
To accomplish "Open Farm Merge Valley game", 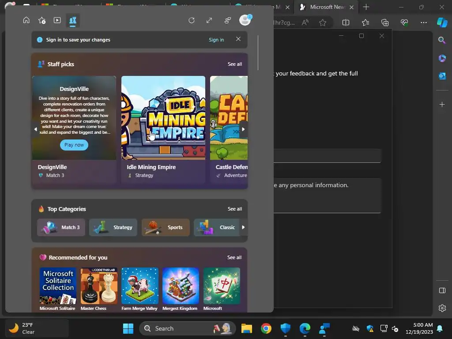I will [x=140, y=286].
